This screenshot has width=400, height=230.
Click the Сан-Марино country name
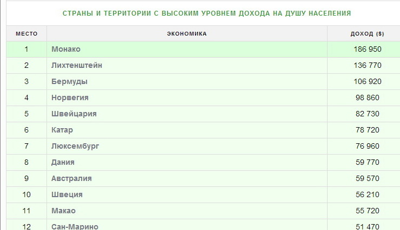tap(75, 227)
